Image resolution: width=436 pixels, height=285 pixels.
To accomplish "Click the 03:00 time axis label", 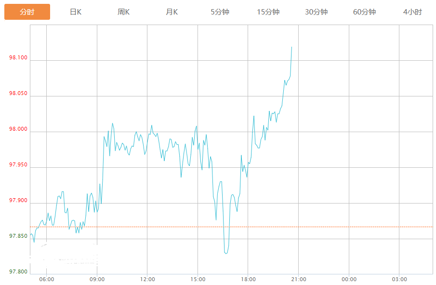I will pos(399,279).
